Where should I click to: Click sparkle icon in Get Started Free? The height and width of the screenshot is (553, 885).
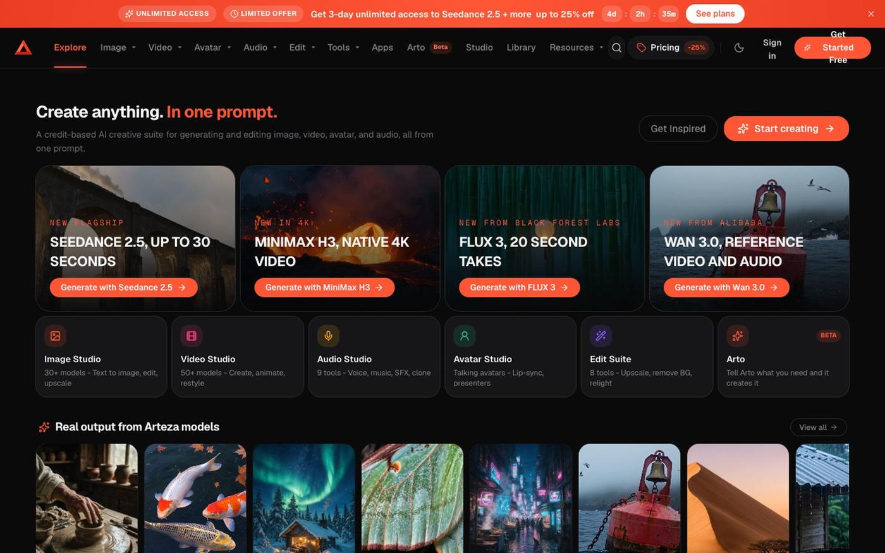807,47
